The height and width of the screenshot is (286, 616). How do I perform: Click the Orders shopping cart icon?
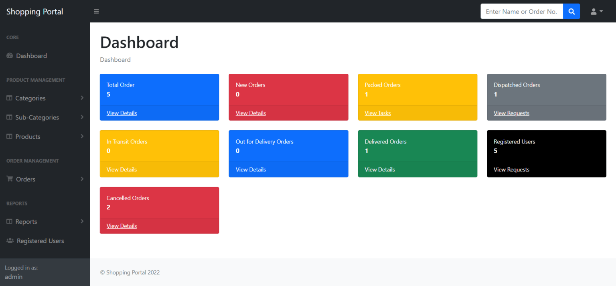click(10, 179)
